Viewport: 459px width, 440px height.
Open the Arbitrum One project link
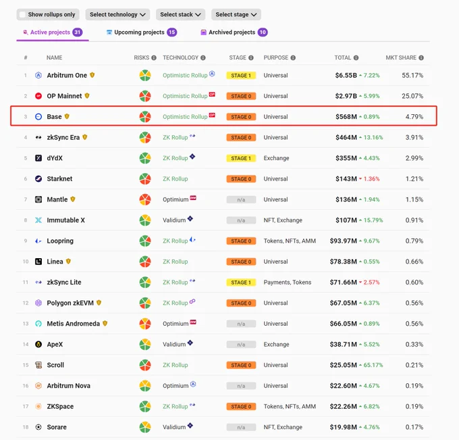pos(67,75)
